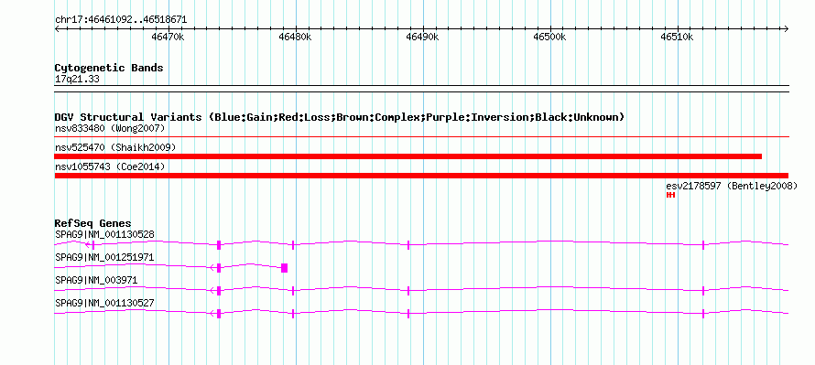This screenshot has width=815, height=365.
Task: Click the ruler's right end arrowhead
Action: tap(786, 28)
